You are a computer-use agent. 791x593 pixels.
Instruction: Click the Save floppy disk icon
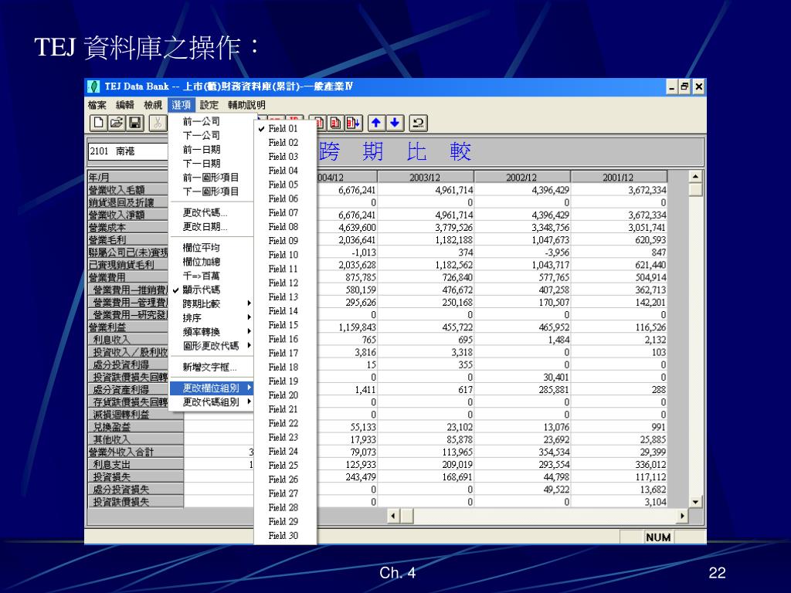[134, 123]
